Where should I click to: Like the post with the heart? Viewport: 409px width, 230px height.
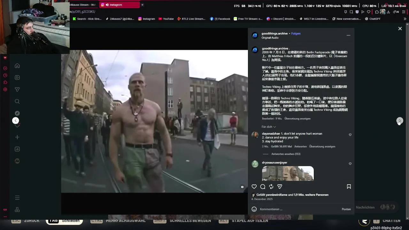pyautogui.click(x=254, y=187)
